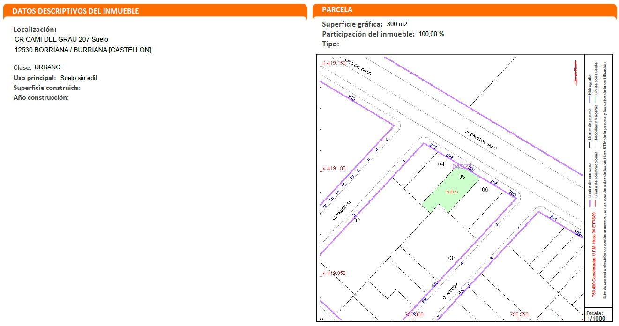This screenshot has width=619, height=326.
Task: Click the '100,00 %' participation value
Action: point(431,34)
